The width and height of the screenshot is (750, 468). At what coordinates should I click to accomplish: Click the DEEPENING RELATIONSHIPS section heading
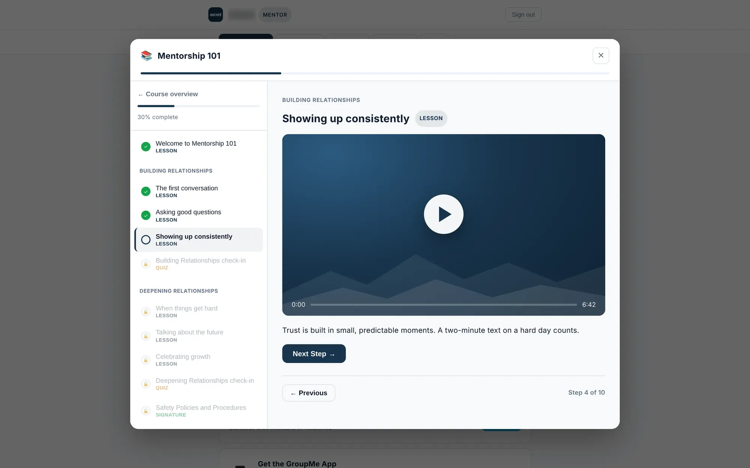179,291
